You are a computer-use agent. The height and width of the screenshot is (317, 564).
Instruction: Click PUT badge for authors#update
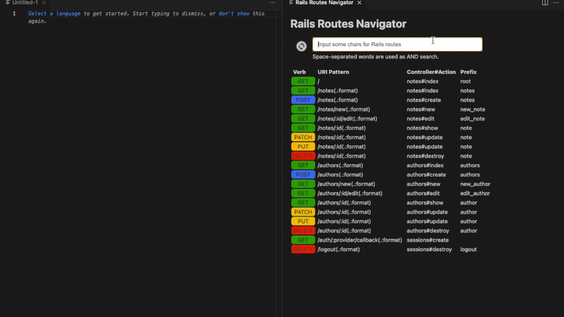point(303,221)
